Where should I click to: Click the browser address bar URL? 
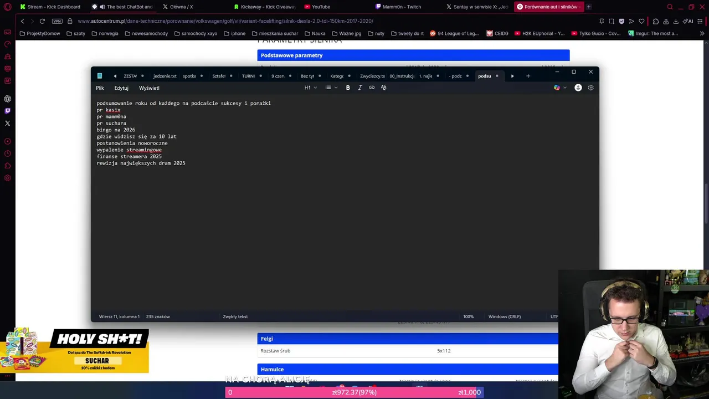(225, 21)
